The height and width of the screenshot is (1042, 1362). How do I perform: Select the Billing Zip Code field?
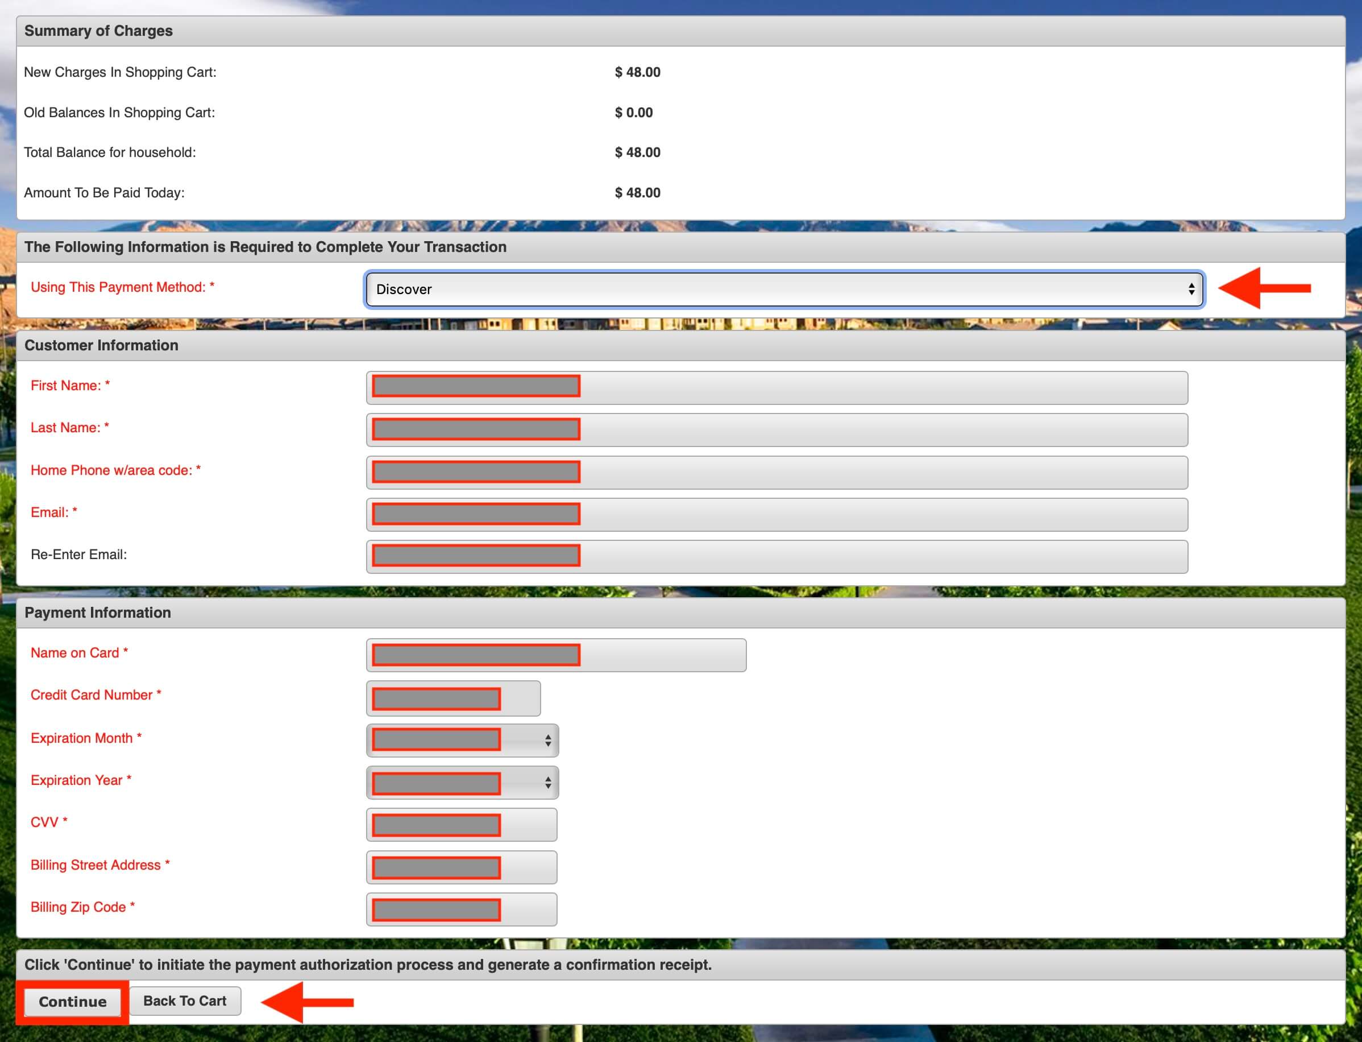pyautogui.click(x=461, y=909)
